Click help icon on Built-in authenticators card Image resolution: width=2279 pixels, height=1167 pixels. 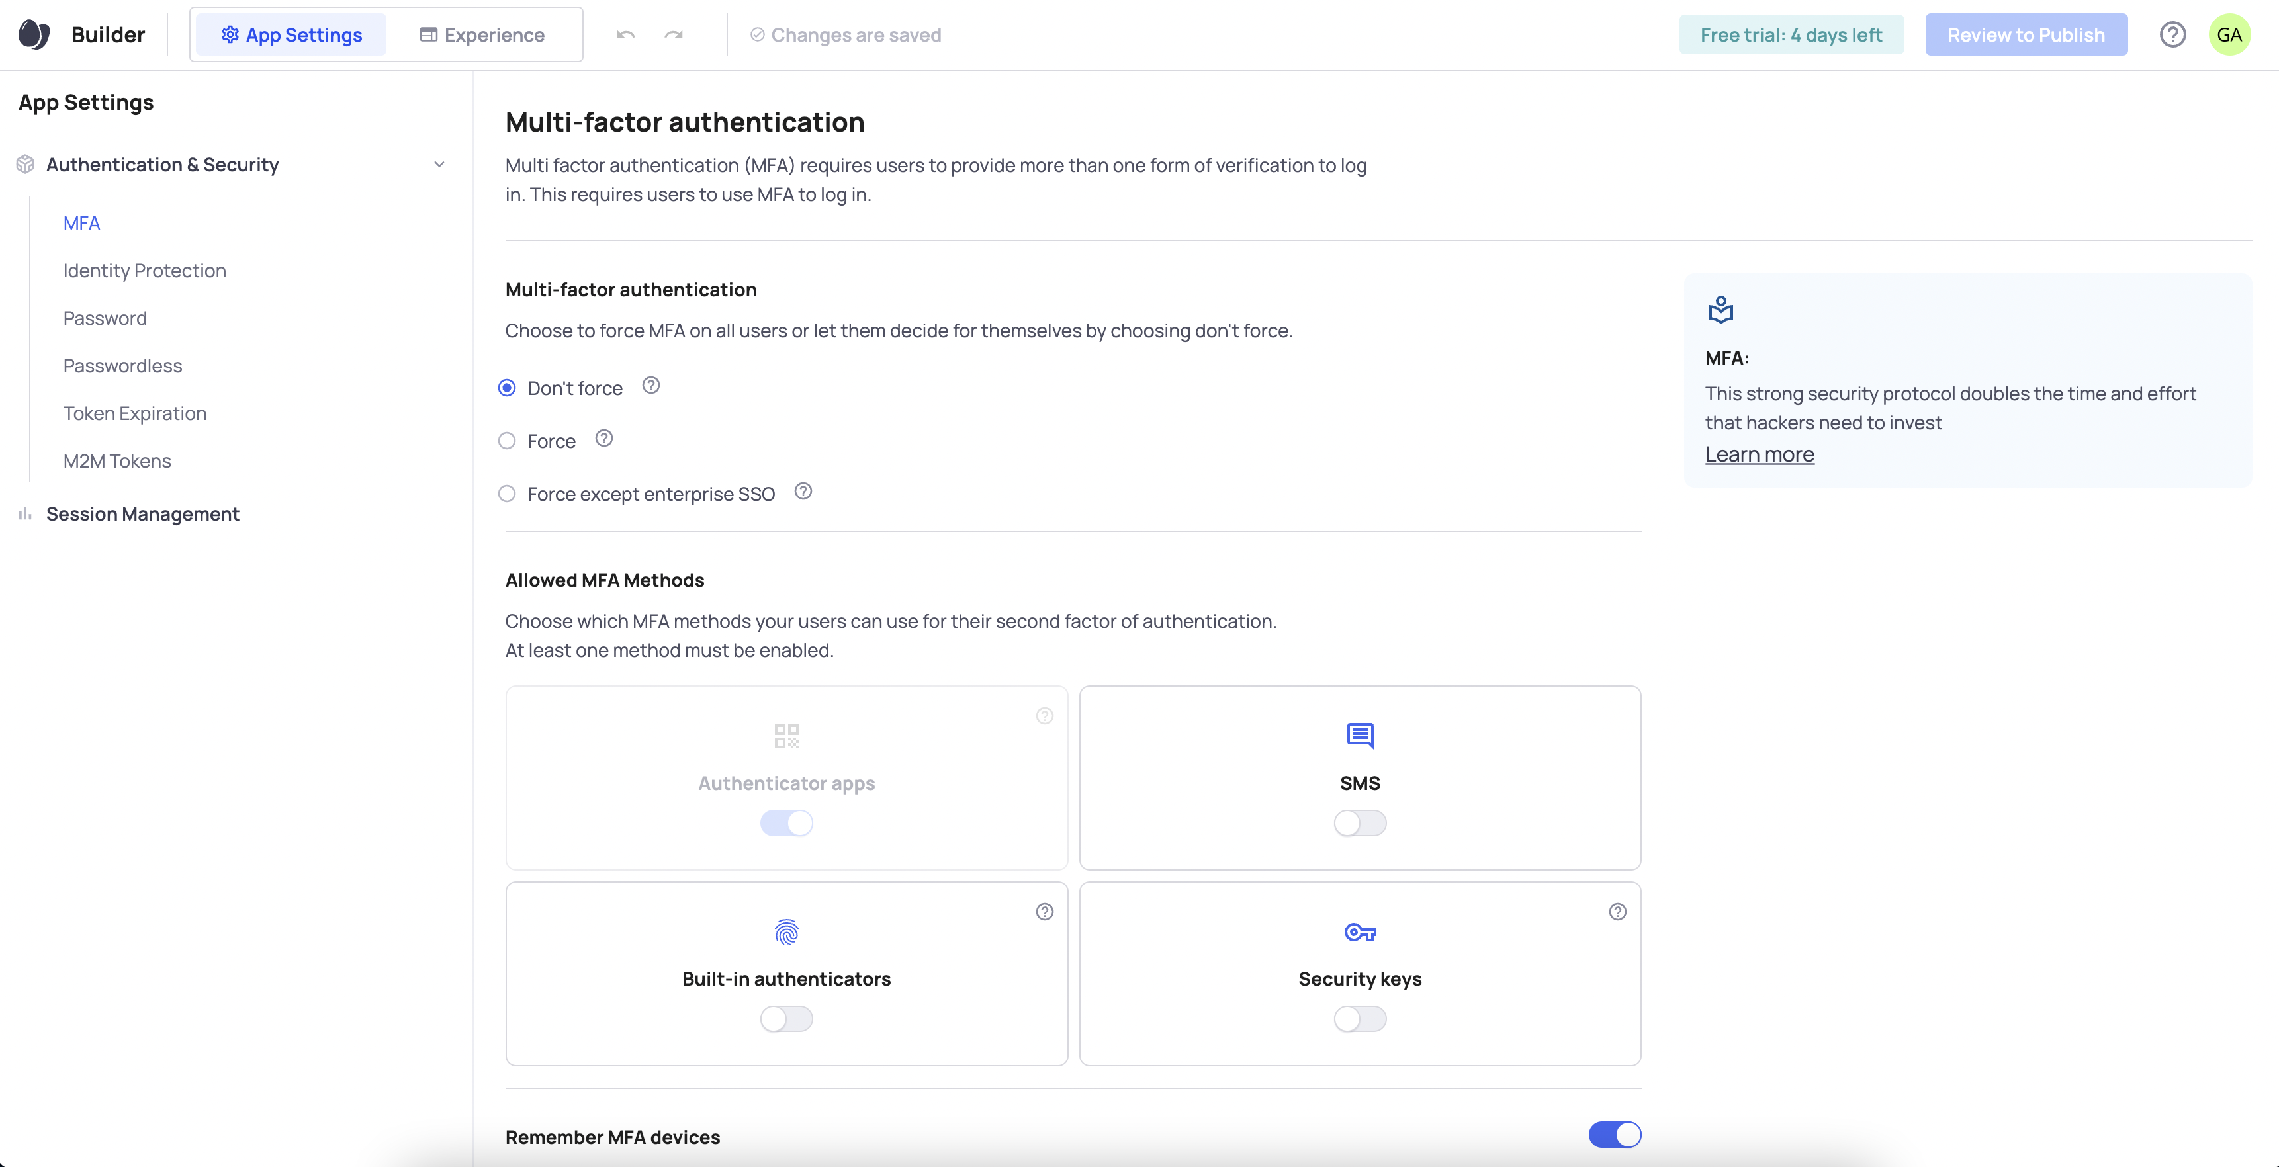(x=1044, y=911)
